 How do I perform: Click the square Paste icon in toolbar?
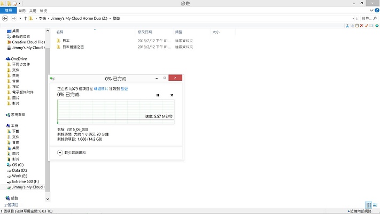357,26
